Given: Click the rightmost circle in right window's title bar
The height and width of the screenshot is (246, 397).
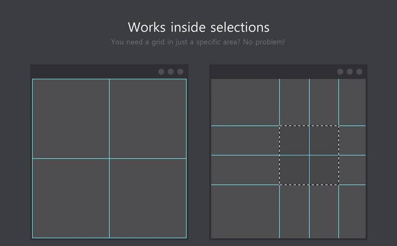Looking at the screenshot, I should coord(359,72).
